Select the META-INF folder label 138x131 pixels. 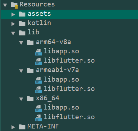pos(43,126)
